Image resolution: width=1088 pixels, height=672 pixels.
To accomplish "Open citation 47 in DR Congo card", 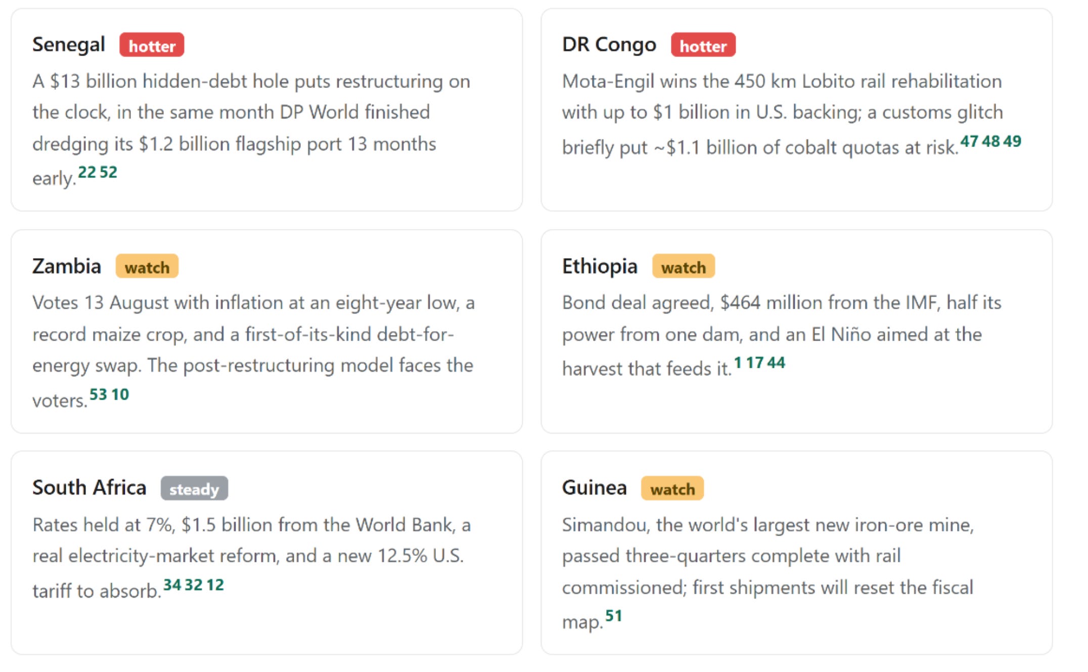I will [969, 141].
